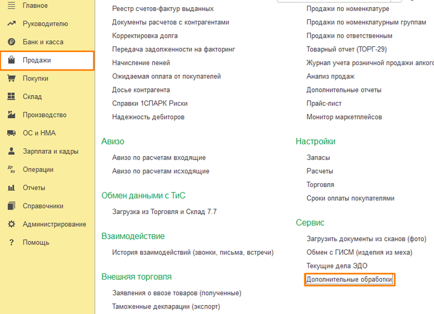Click the gear icon for Администрирование
This screenshot has width=434, height=314.
coord(12,224)
